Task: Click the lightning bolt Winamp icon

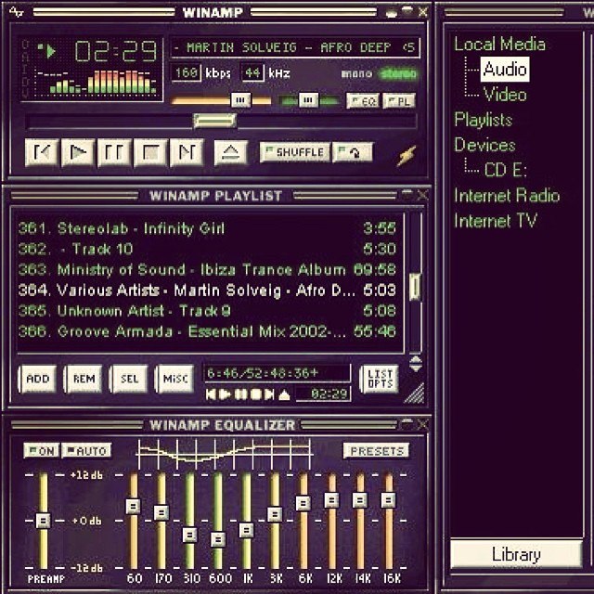Action: 407,155
